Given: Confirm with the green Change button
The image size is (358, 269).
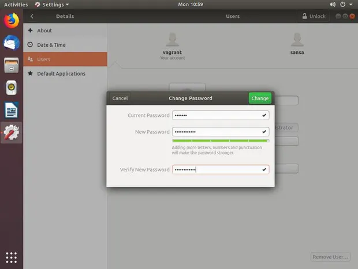Looking at the screenshot, I should pyautogui.click(x=260, y=98).
